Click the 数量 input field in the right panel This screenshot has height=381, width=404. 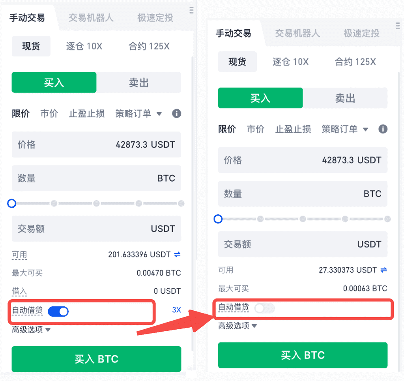click(x=303, y=194)
